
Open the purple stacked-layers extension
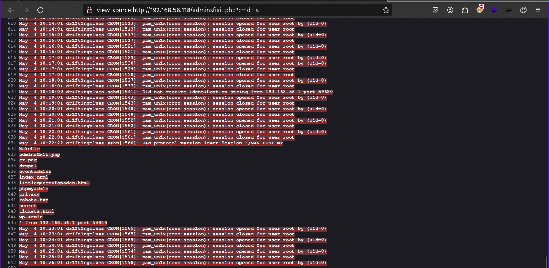tap(494, 10)
